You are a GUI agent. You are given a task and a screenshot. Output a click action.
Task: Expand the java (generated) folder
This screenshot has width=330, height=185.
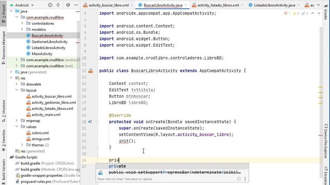click(11, 72)
